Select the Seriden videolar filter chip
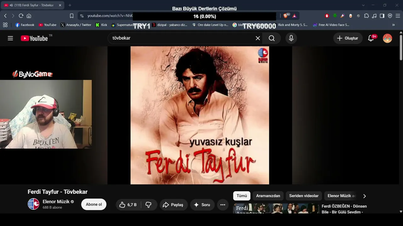 tap(304, 196)
